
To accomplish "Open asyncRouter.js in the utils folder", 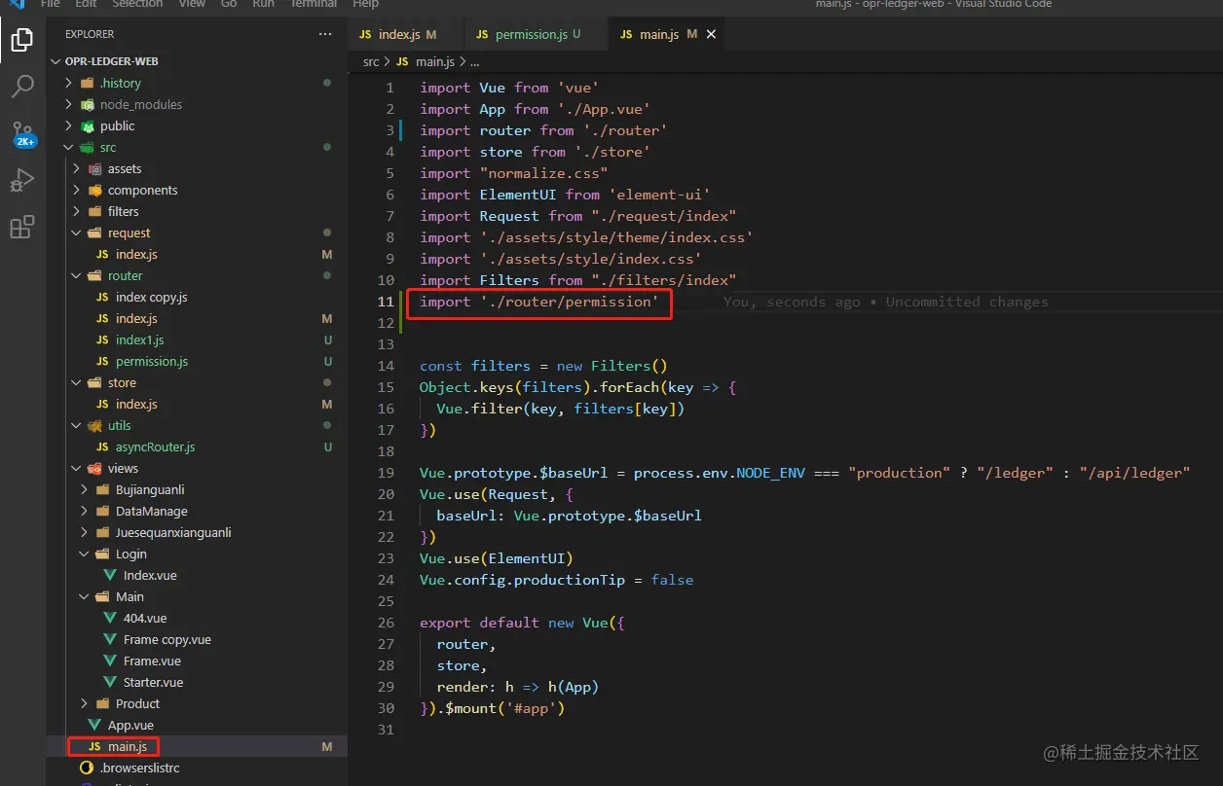I will (155, 447).
